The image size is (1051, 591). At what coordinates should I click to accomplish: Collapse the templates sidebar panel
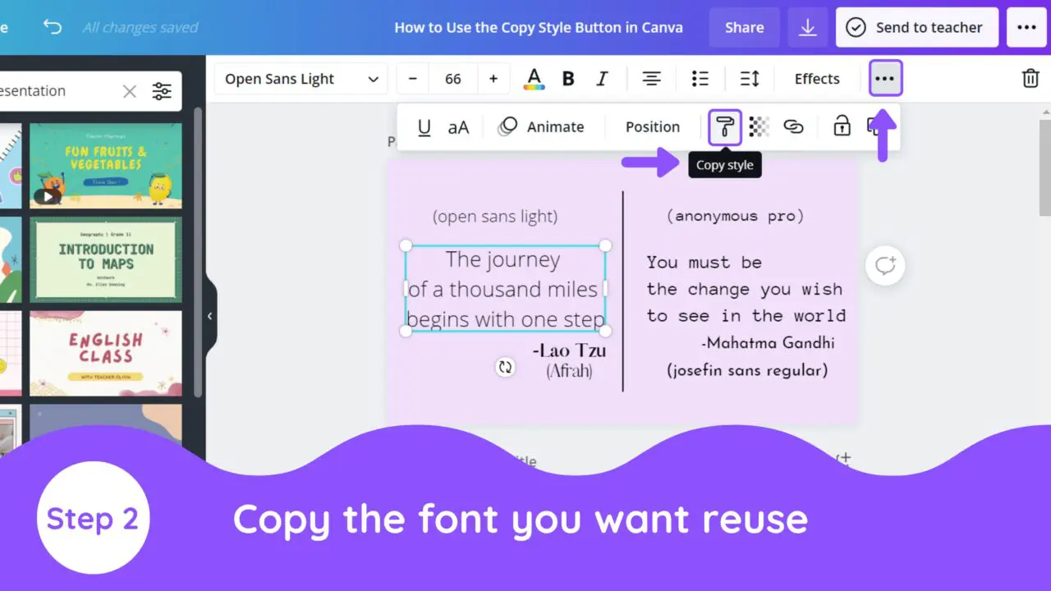pyautogui.click(x=210, y=315)
